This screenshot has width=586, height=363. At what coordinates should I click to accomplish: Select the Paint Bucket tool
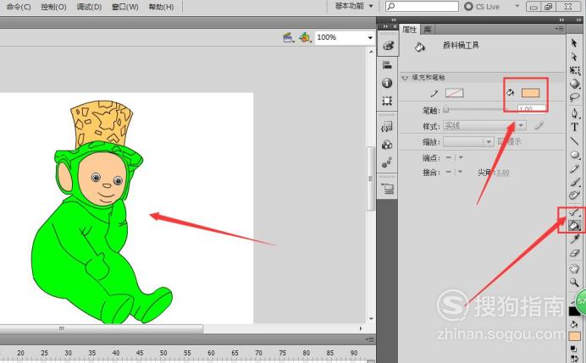coord(574,225)
